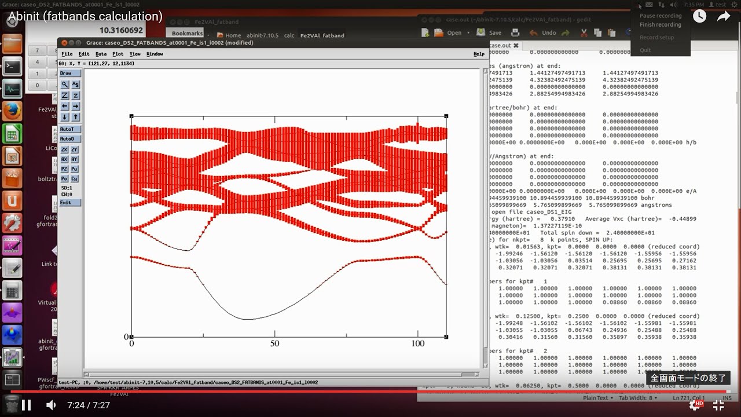741x417 pixels.
Task: Click the copy icon in gedit
Action: click(x=599, y=33)
